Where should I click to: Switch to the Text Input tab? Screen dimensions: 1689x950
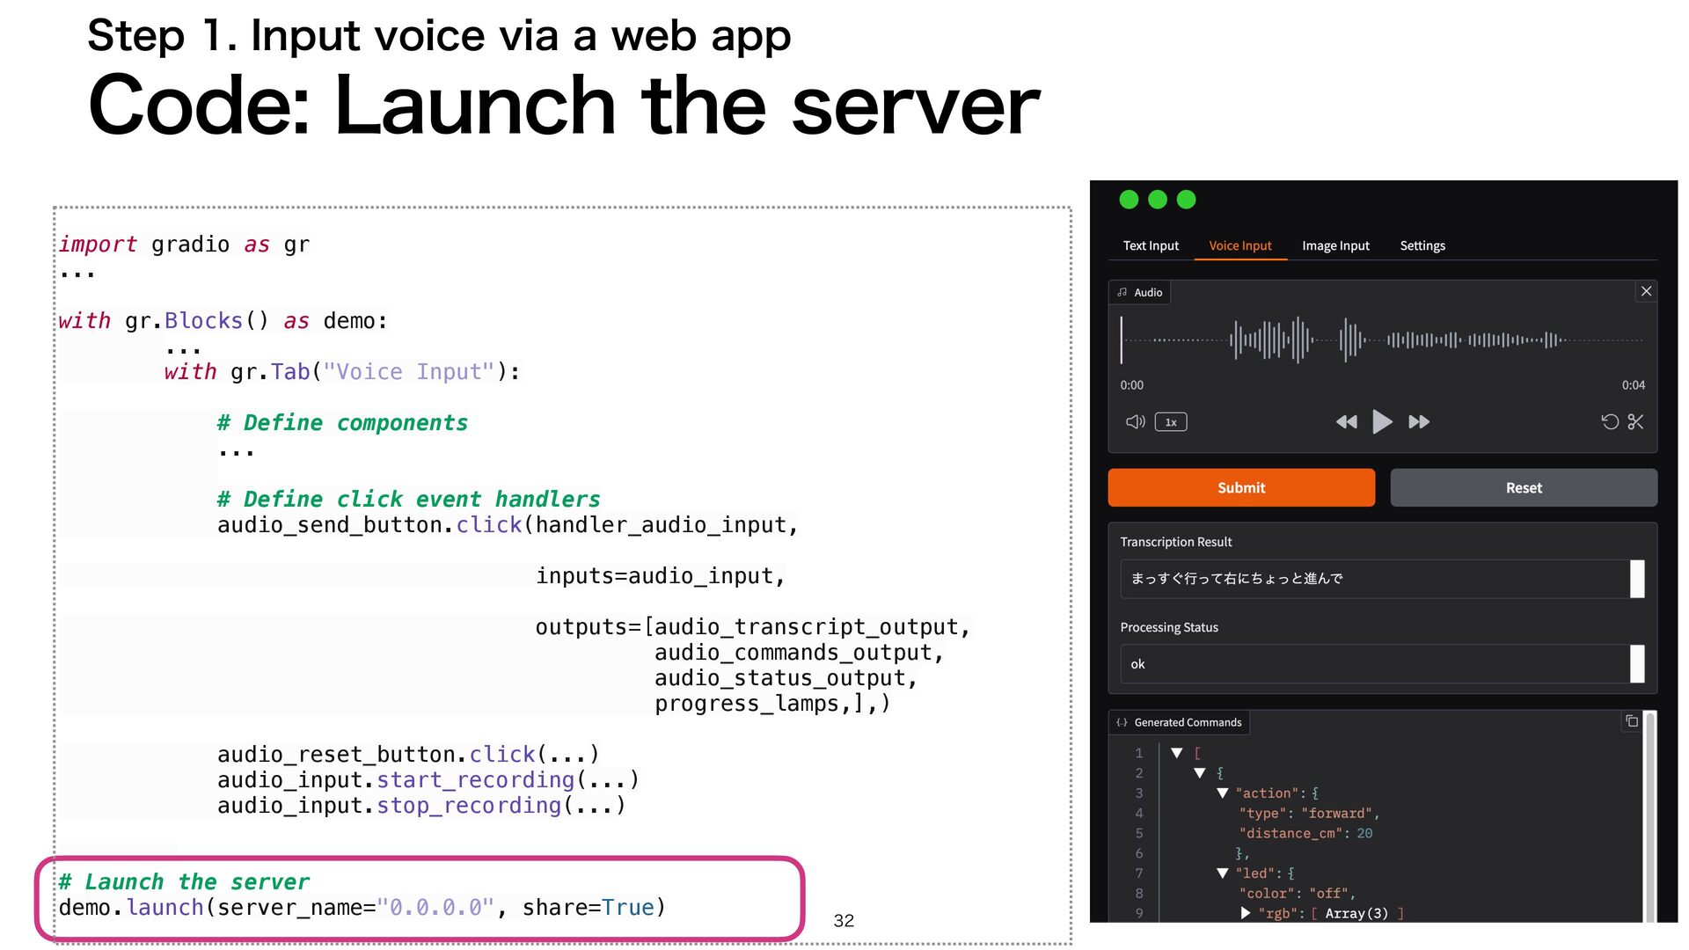click(x=1151, y=245)
